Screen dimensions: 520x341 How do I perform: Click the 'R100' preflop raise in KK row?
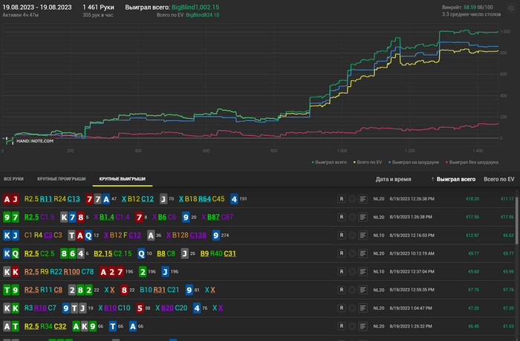(71, 272)
